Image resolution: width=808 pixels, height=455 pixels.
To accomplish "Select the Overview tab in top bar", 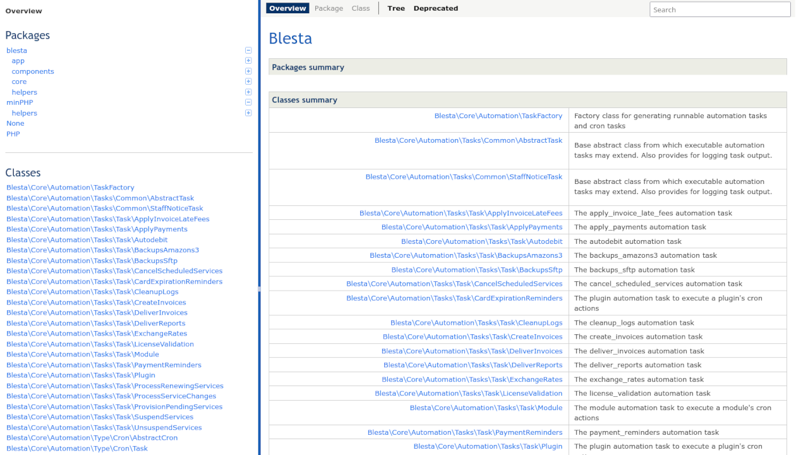I will coord(287,8).
